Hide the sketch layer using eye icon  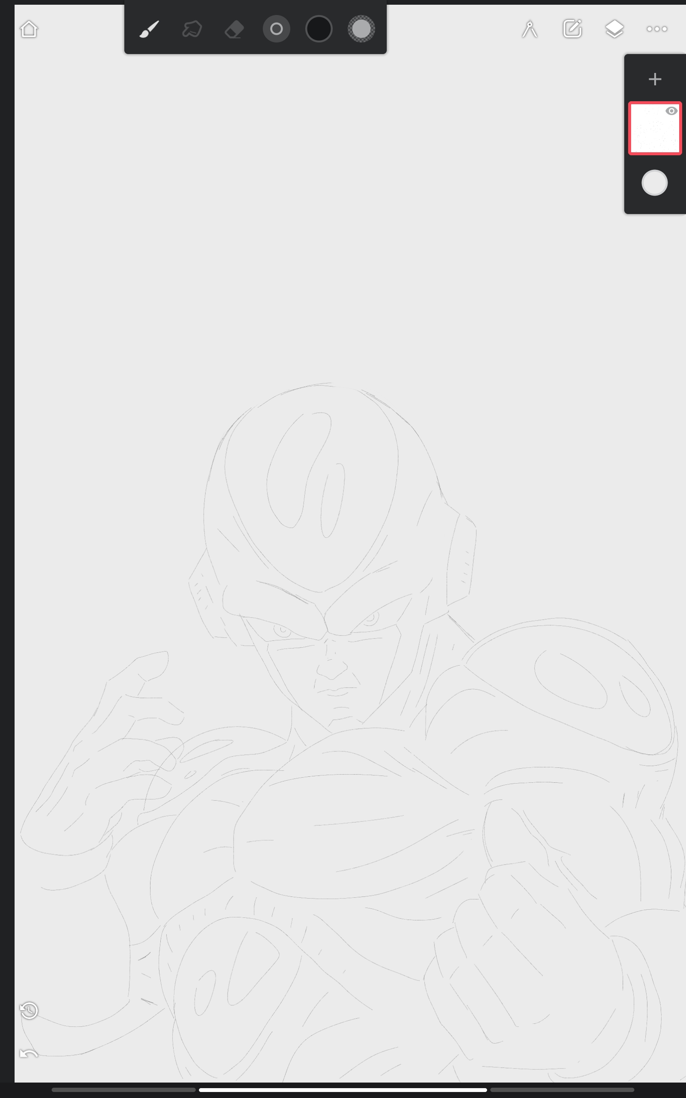[671, 111]
